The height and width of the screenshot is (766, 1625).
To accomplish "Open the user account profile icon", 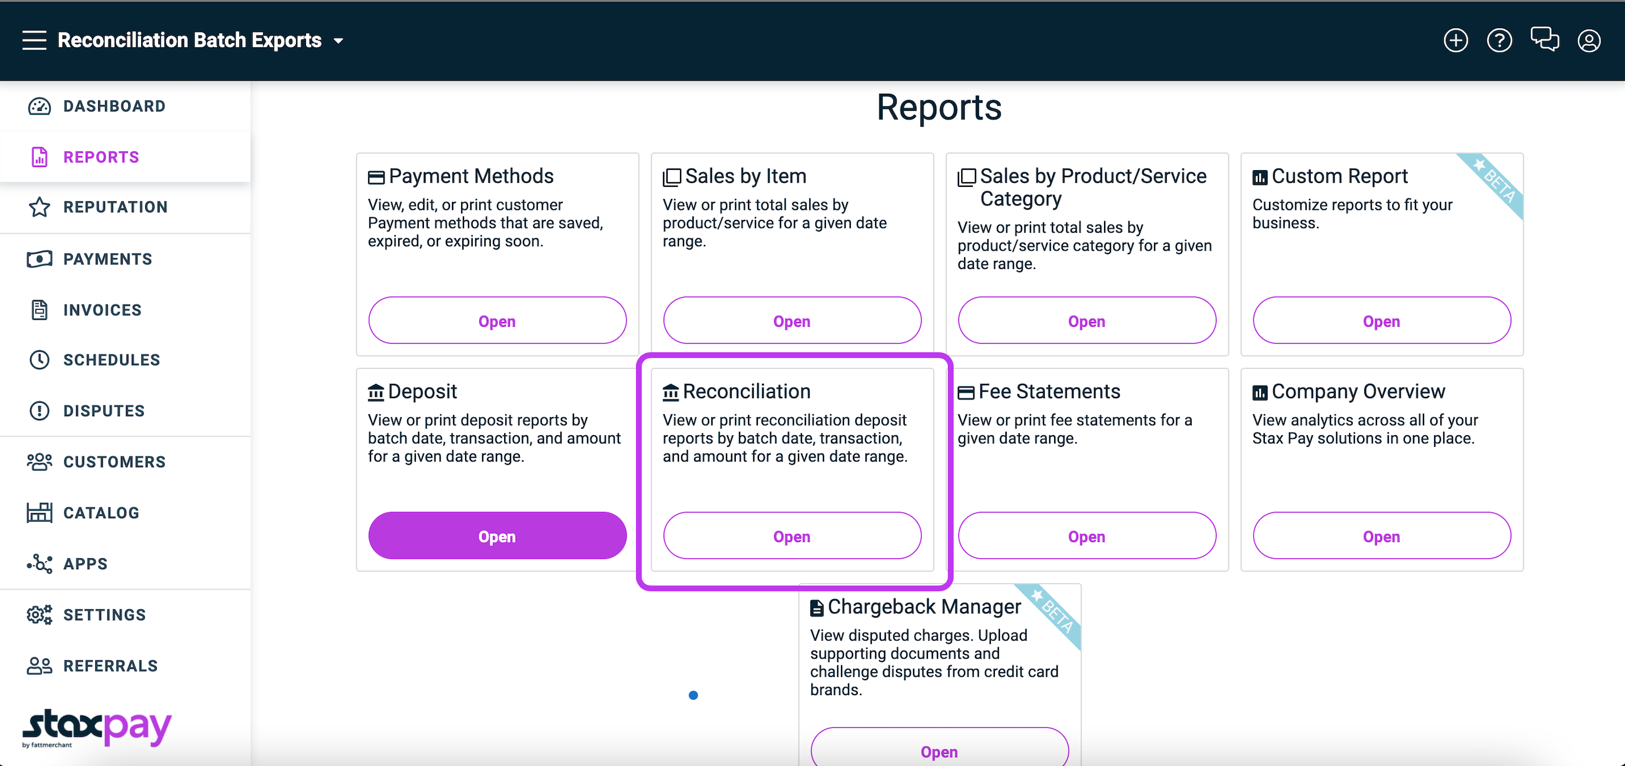I will tap(1588, 41).
